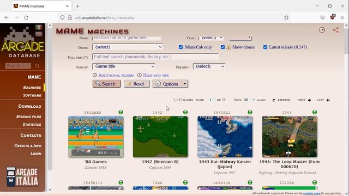The width and height of the screenshot is (349, 196).
Task: Toggle the Show clones checkbox
Action: click(x=222, y=47)
